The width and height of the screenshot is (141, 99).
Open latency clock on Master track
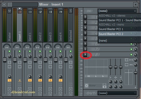[9, 89]
